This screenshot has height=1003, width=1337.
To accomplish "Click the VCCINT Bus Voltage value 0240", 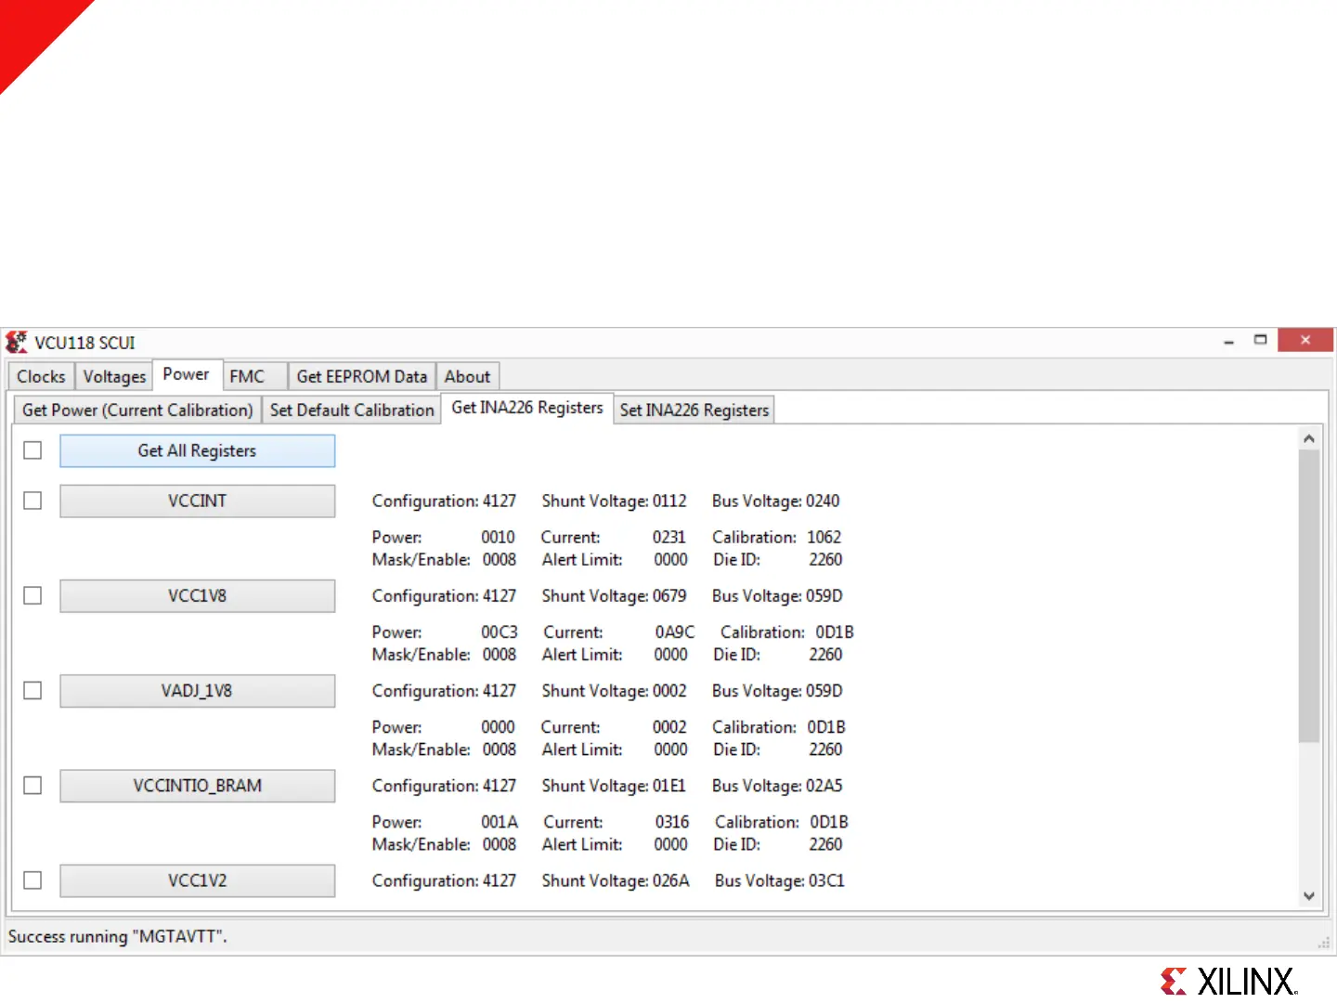I will pos(823,501).
